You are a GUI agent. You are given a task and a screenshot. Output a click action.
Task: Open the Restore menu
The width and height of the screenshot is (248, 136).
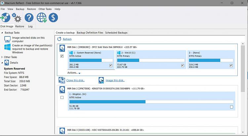tap(31, 9)
